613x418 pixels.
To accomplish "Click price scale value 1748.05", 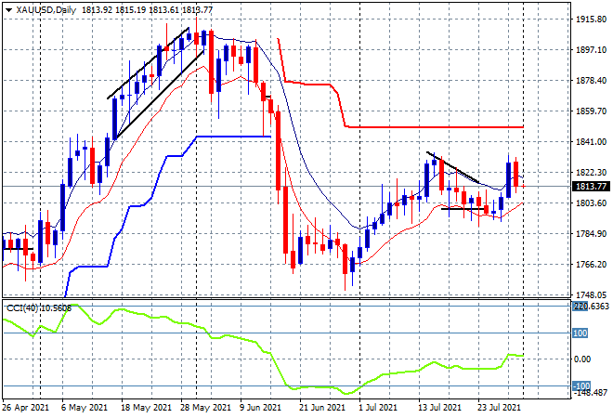I will 591,294.
